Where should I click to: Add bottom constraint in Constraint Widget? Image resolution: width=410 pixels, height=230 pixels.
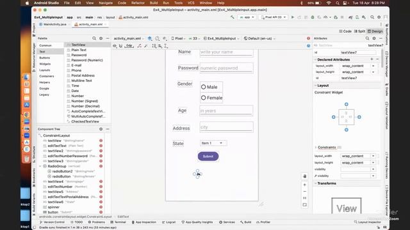346,130
